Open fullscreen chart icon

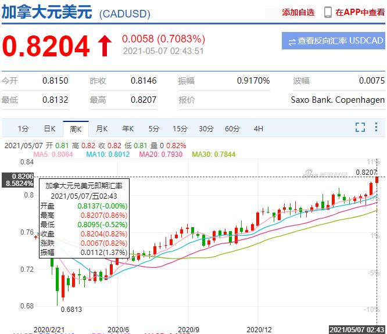point(360,127)
